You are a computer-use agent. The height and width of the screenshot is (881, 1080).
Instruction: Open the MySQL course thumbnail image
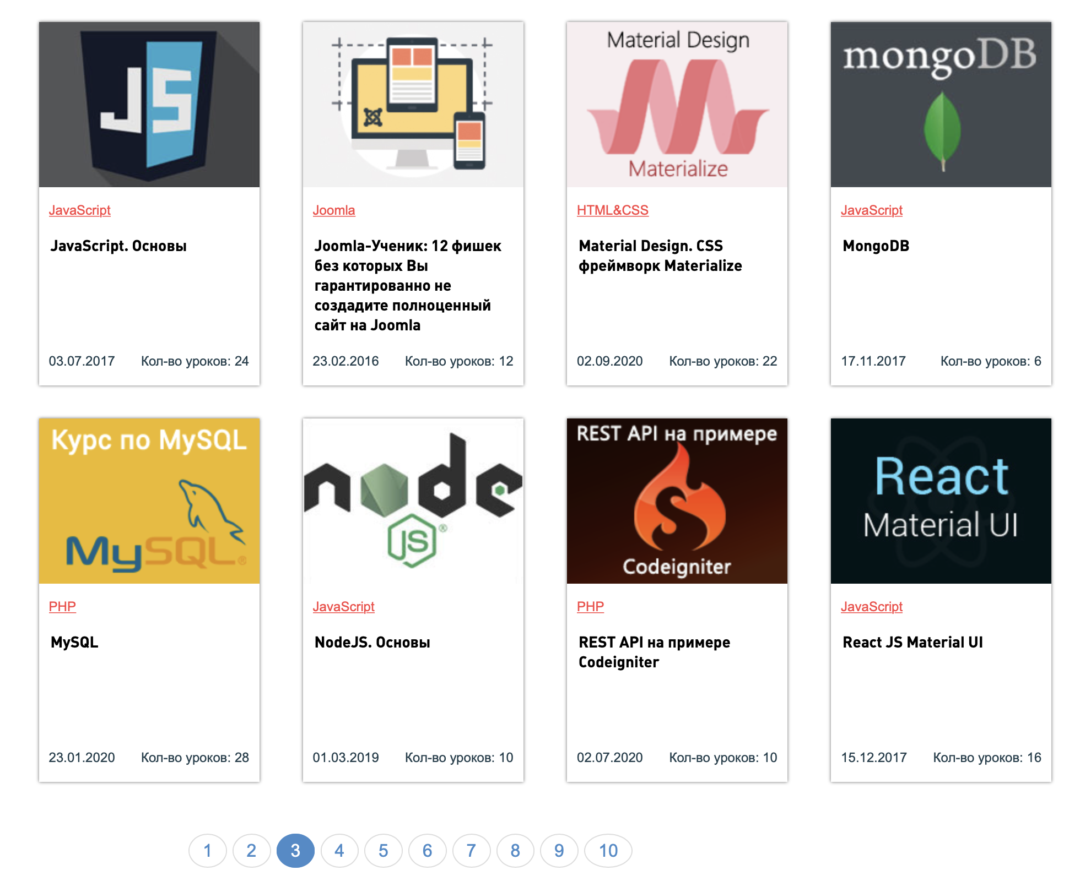click(x=149, y=501)
